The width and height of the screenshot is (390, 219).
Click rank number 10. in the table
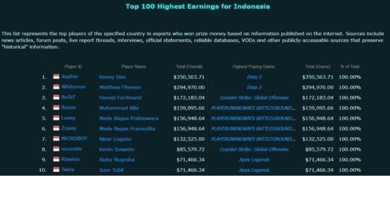click(x=42, y=170)
